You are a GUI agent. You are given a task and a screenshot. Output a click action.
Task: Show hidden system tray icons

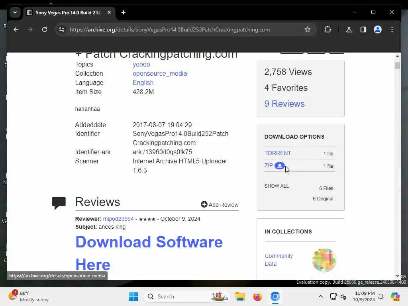[321, 296]
